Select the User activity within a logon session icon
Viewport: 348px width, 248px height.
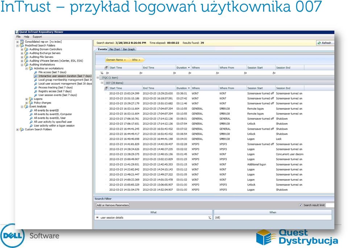31,126
